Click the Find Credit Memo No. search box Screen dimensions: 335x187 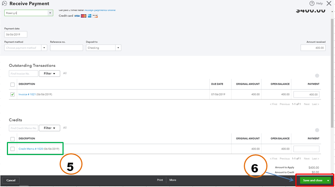click(x=24, y=128)
